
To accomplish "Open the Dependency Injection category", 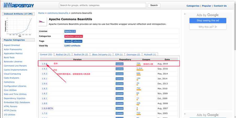I will [15, 98].
